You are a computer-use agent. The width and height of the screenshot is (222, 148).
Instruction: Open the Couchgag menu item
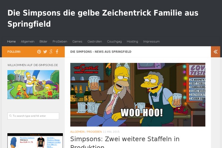point(114,41)
